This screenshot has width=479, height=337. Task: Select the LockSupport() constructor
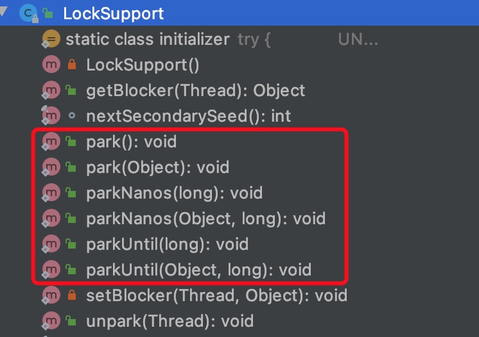[x=143, y=65]
